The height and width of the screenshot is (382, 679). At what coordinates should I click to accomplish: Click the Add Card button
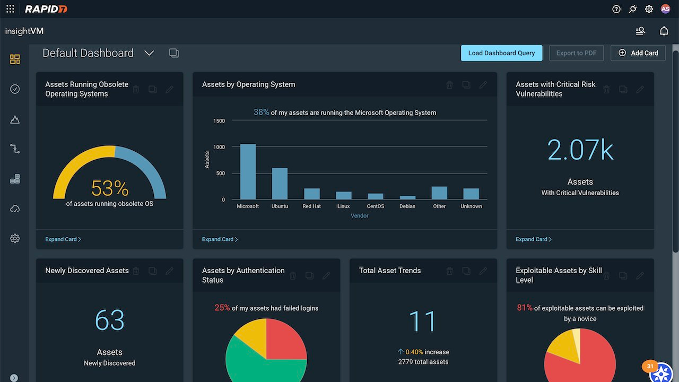[x=638, y=53]
